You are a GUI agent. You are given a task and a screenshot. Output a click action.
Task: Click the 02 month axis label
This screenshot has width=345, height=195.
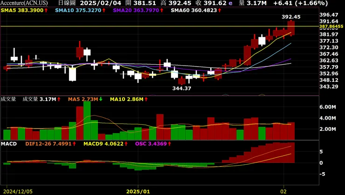coord(283,191)
